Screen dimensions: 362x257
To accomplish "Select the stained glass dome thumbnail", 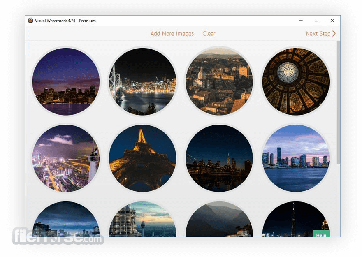I will pyautogui.click(x=296, y=81).
